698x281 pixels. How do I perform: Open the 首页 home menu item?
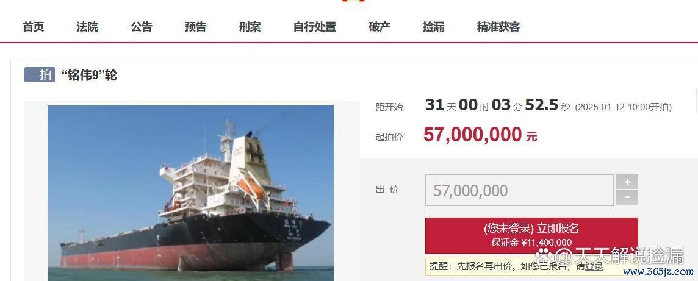[x=34, y=27]
